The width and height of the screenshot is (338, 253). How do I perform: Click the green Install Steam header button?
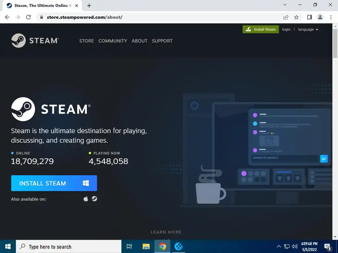coord(261,29)
